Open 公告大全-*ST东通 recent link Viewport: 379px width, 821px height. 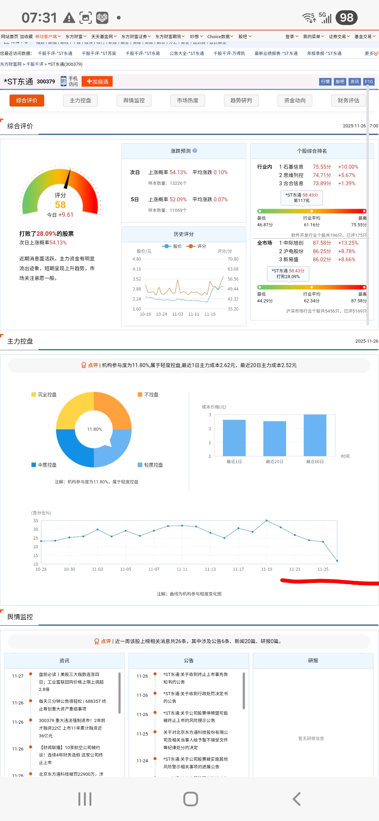click(x=187, y=53)
